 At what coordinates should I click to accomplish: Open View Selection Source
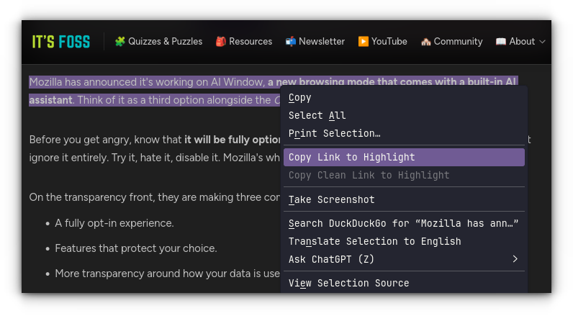click(348, 283)
